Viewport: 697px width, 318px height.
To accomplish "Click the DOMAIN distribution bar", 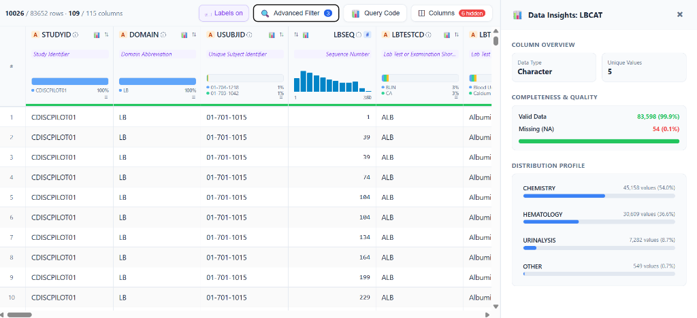I will pyautogui.click(x=157, y=81).
